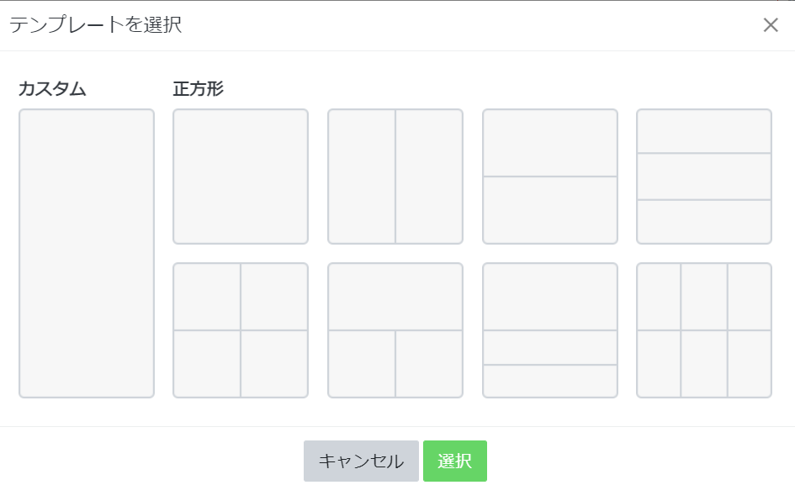795x485 pixels.
Task: Click middle row of the three-row template
Action: 704,177
